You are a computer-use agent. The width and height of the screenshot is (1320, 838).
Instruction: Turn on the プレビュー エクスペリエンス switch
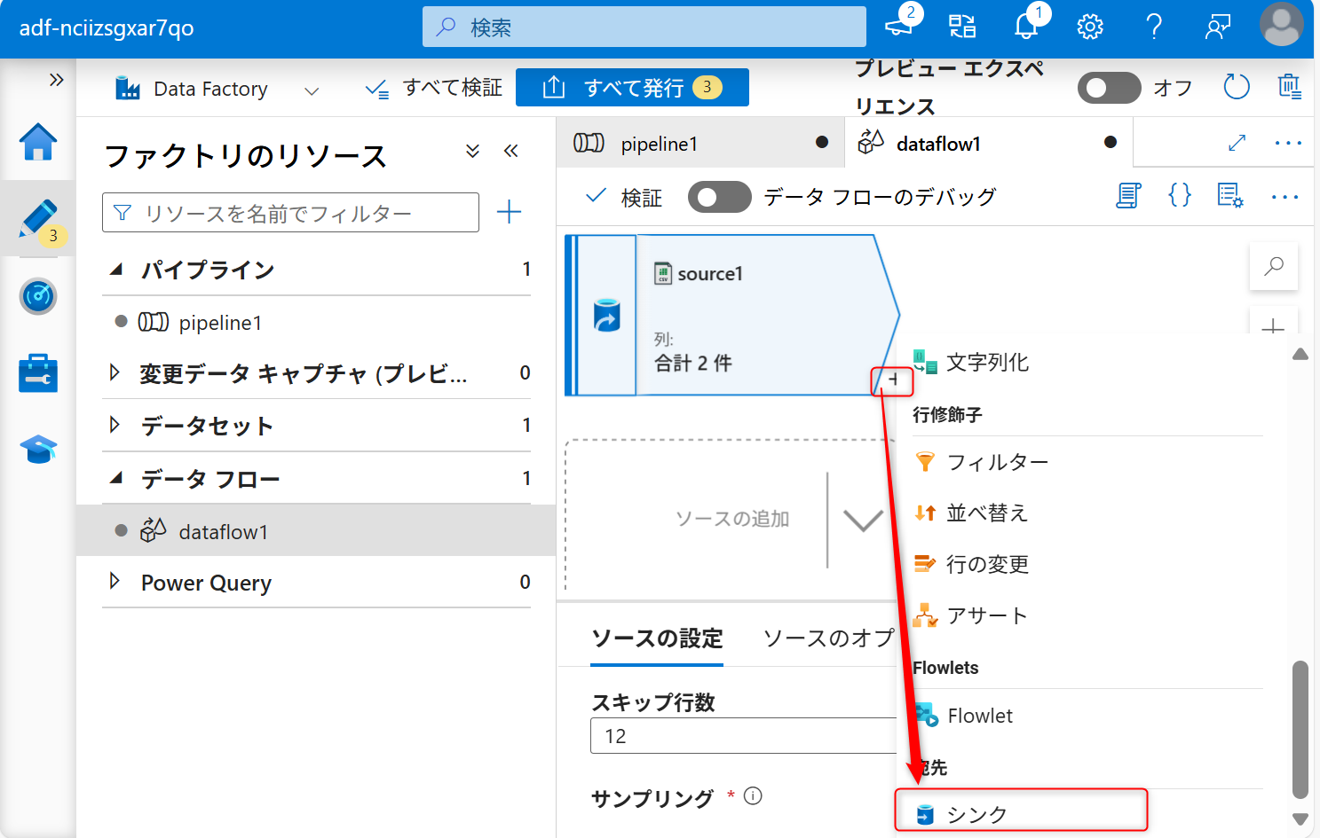tap(1109, 88)
